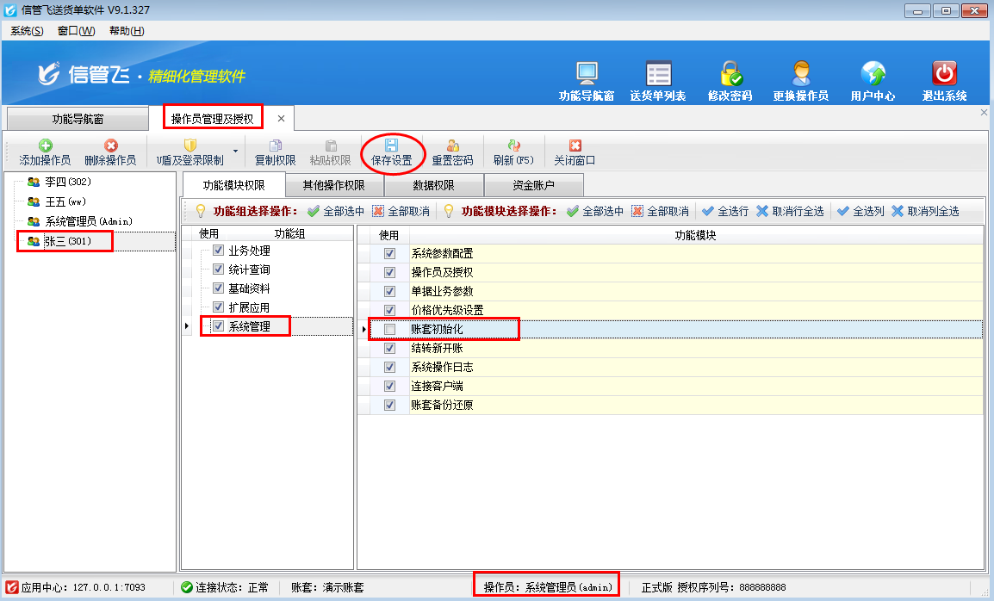Open the 系统(S) menu

(27, 31)
